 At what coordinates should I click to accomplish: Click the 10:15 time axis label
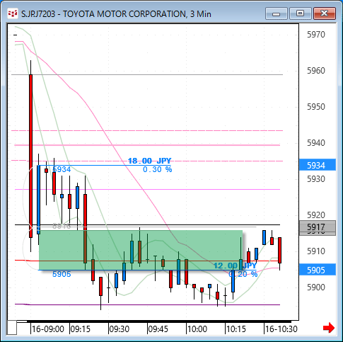[236, 329]
